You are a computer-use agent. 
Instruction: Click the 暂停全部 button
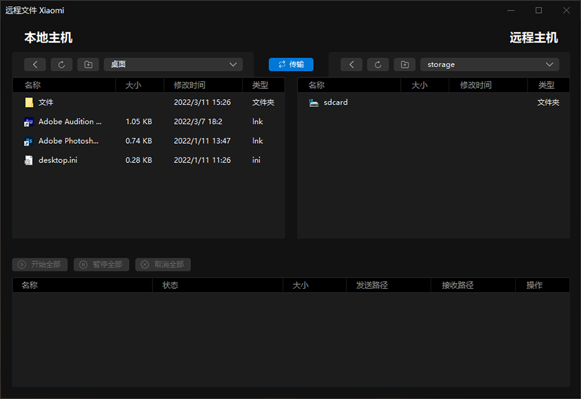[101, 265]
